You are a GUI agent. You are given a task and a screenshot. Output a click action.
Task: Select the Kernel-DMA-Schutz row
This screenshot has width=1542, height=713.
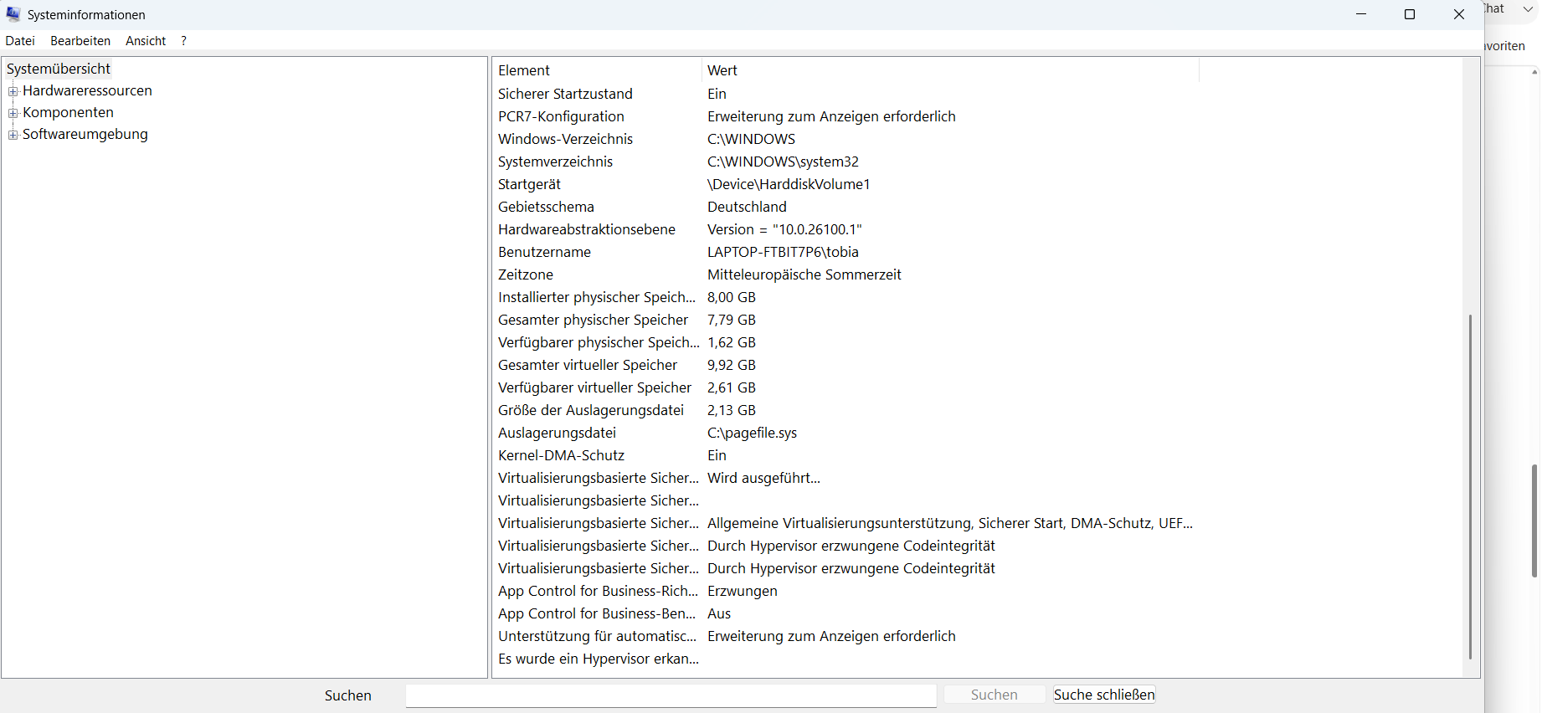pos(846,455)
